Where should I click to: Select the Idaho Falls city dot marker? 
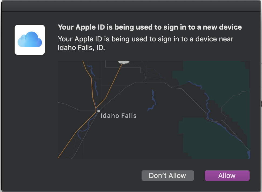point(99,111)
